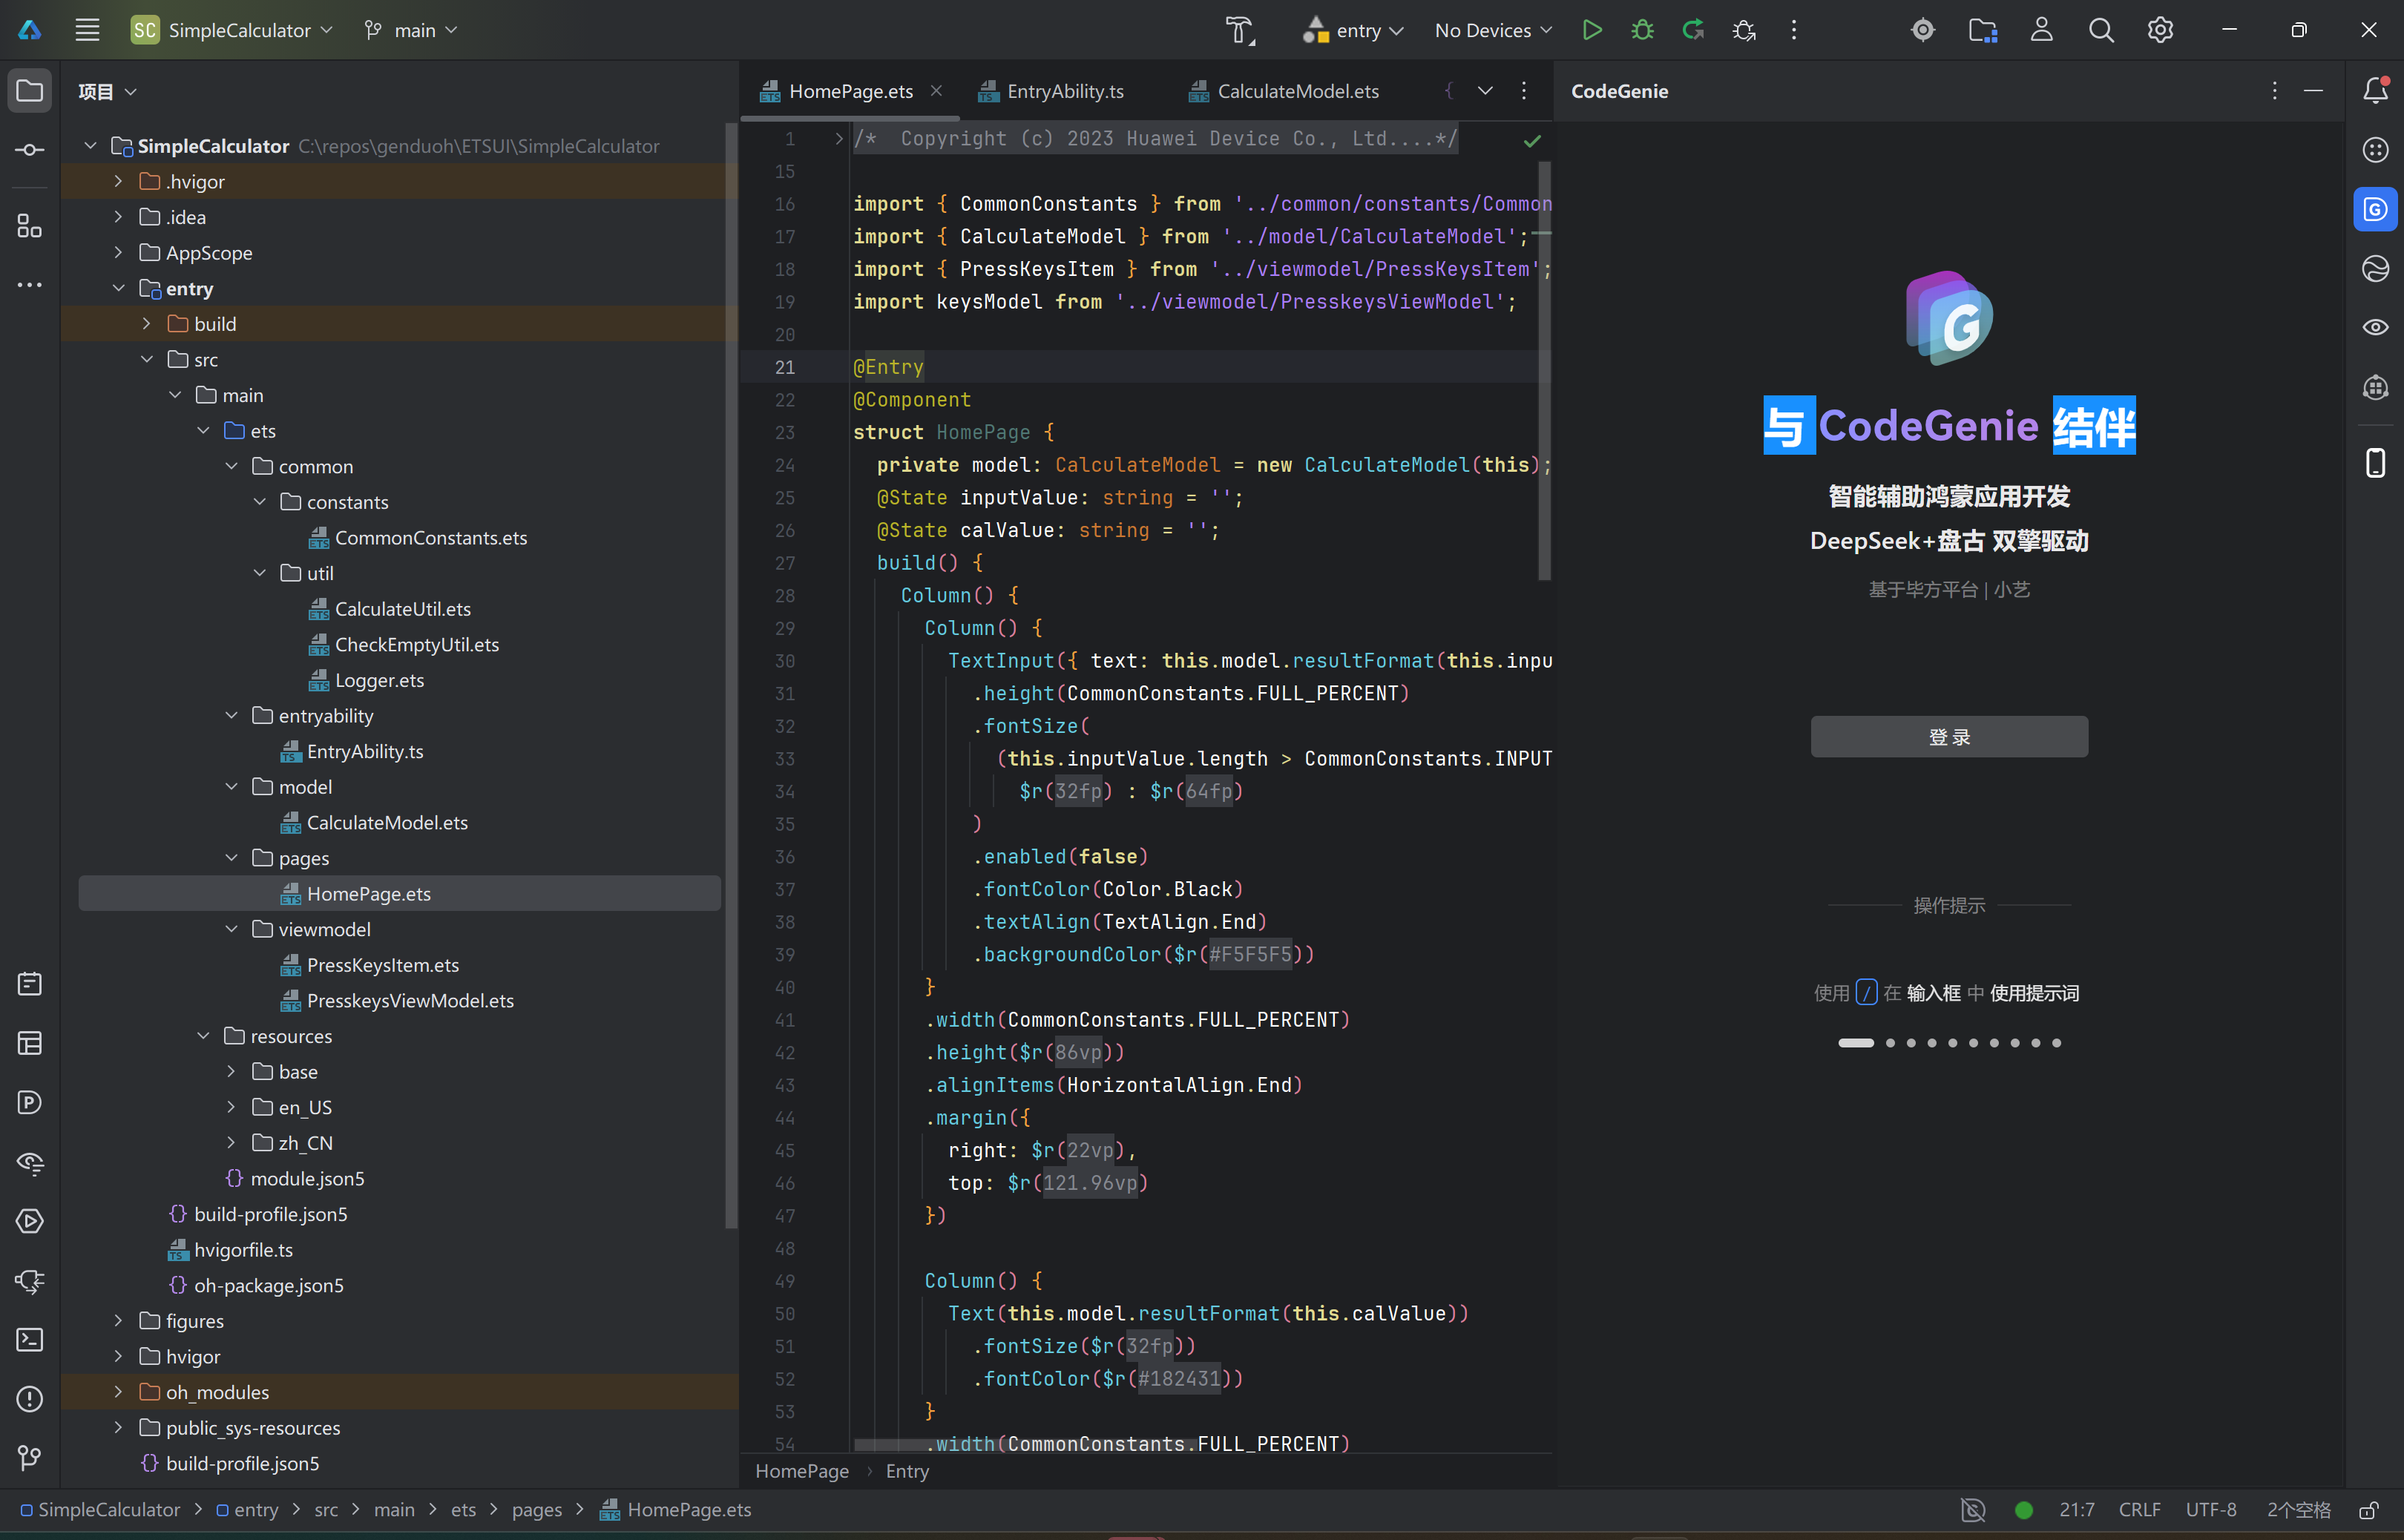The height and width of the screenshot is (1540, 2404).
Task: Click the Previewer eye icon on right sidebar
Action: [x=2375, y=327]
